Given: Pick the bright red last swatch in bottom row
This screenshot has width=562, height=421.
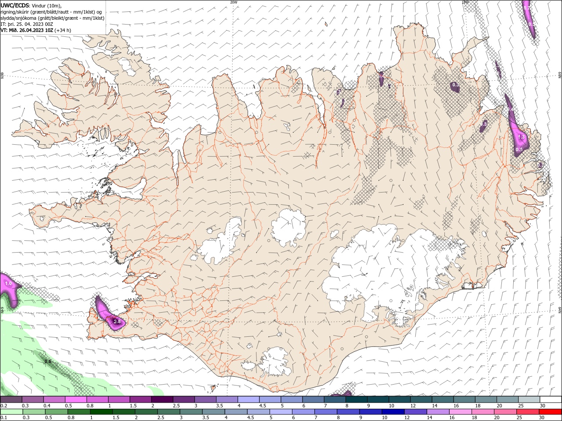Looking at the screenshot, I should (551, 412).
